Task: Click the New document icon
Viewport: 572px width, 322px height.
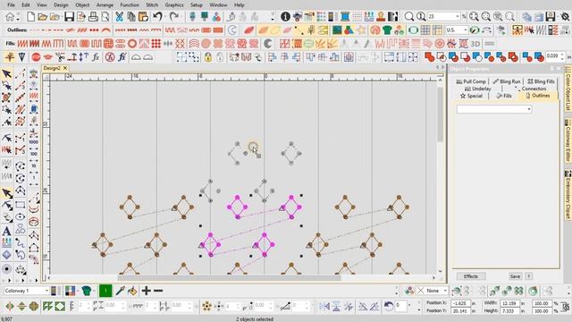Action: [x=30, y=17]
